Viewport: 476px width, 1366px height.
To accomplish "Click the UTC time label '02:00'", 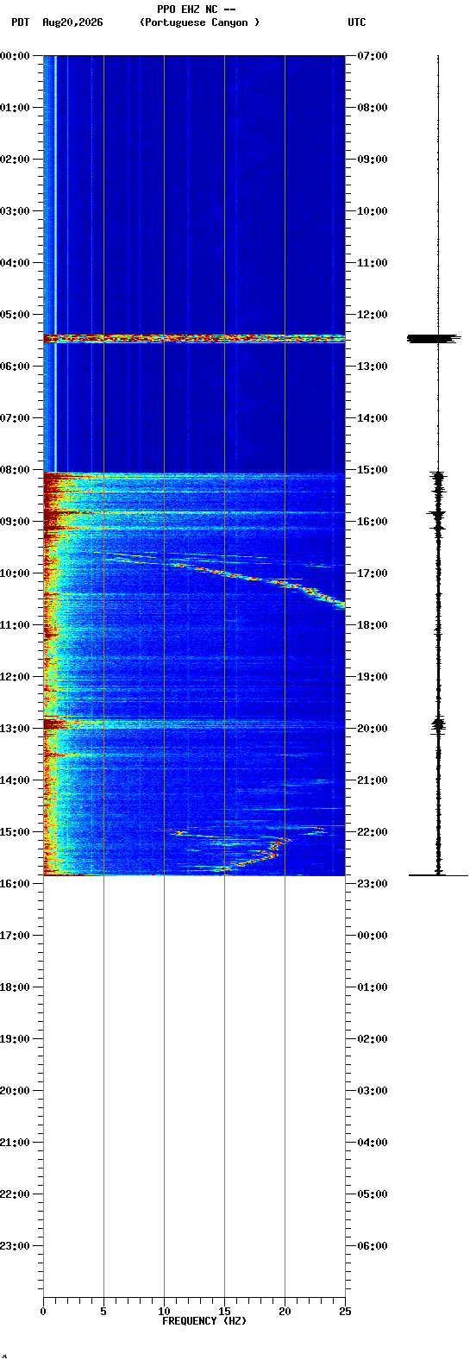I will click(373, 1039).
